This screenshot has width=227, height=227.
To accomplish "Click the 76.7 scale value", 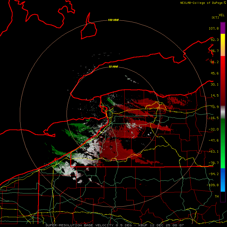I will point(215,51).
